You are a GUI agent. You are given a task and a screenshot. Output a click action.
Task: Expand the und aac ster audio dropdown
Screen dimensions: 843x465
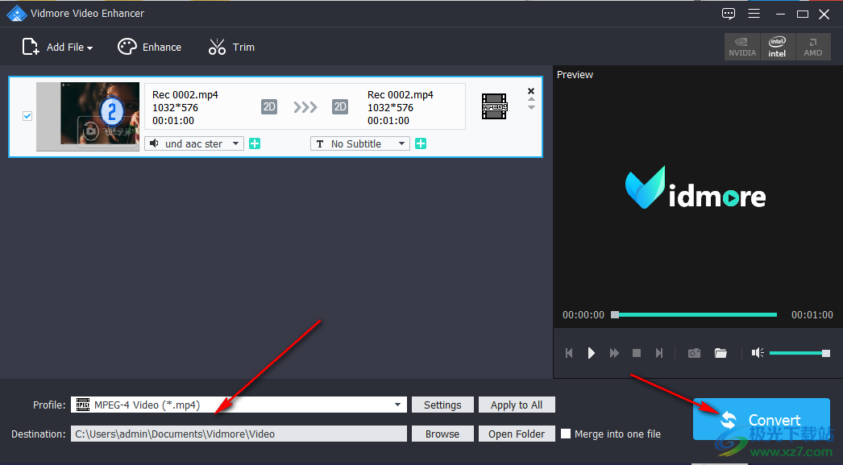click(x=194, y=143)
